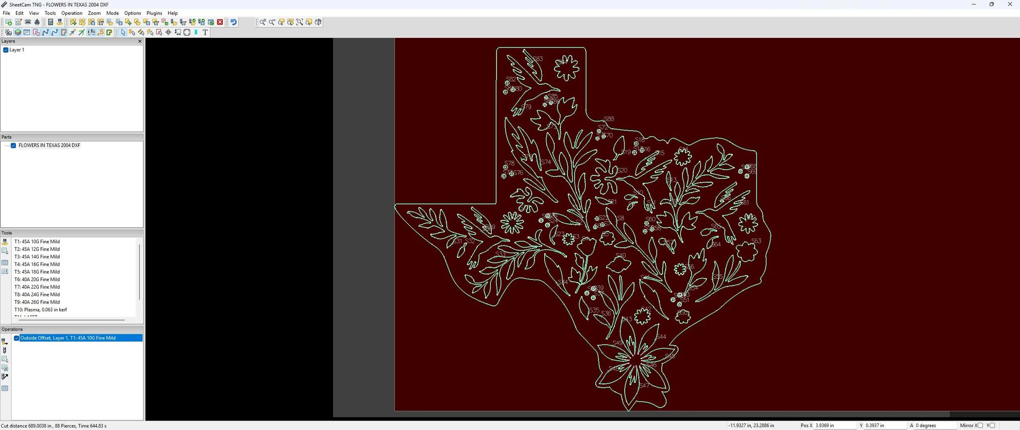Toggle the stacked layers icon in second toolbar
The height and width of the screenshot is (430, 1020).
[x=18, y=32]
